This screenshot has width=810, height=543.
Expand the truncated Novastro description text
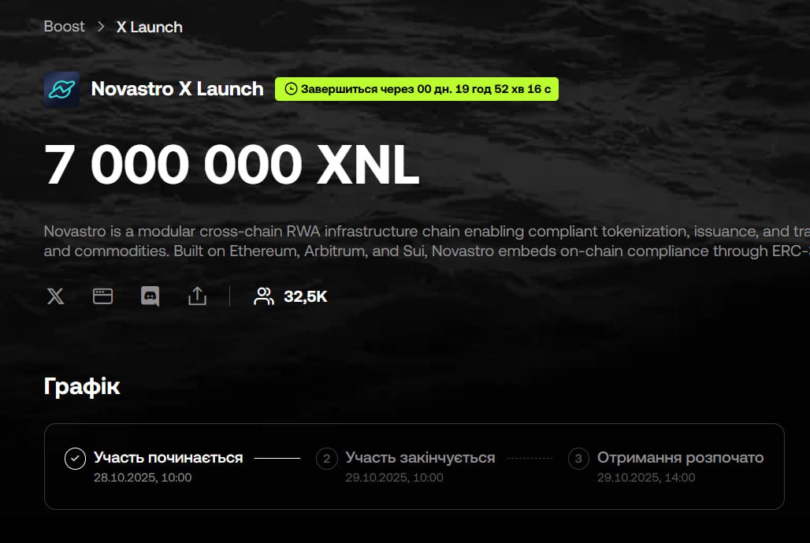[427, 241]
